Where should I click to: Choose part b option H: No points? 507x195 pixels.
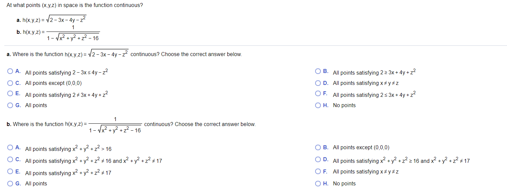(318, 183)
